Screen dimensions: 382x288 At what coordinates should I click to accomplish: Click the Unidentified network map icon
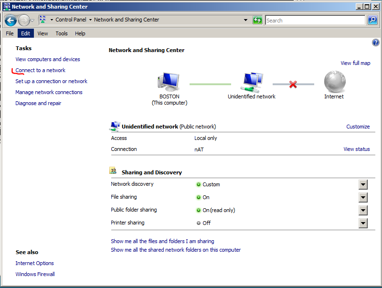(252, 82)
